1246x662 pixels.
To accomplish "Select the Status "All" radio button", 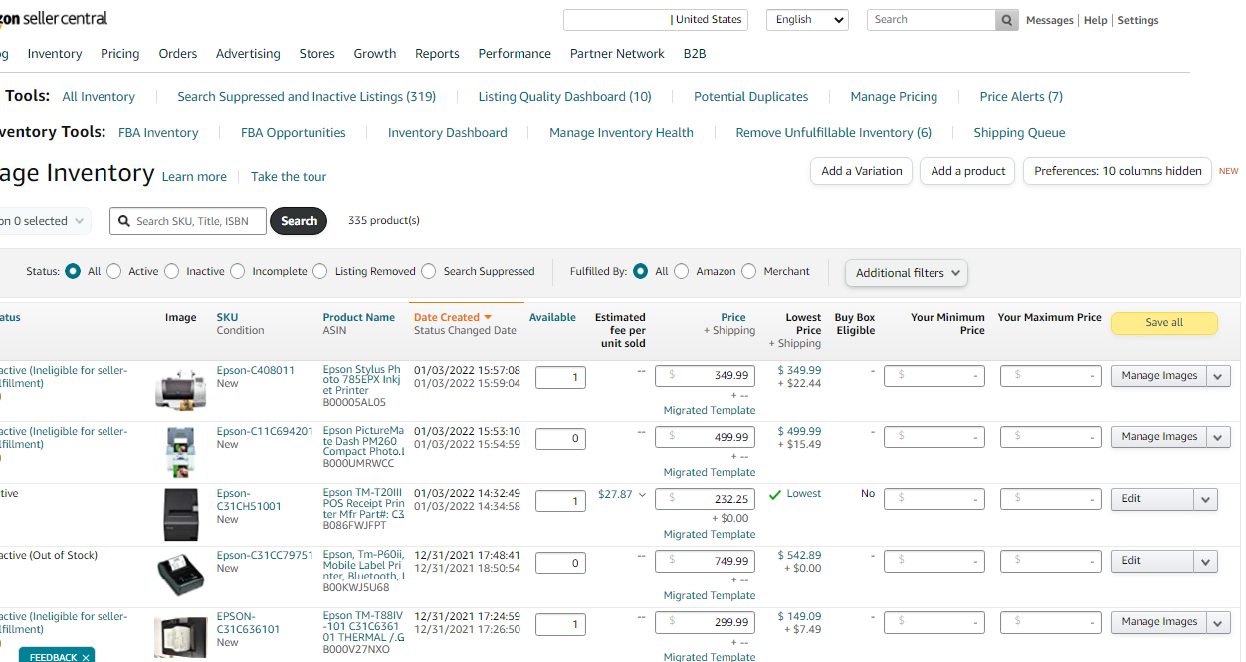I will point(73,271).
